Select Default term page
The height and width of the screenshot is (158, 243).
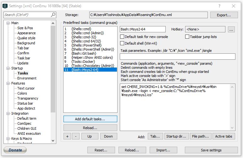27,118
